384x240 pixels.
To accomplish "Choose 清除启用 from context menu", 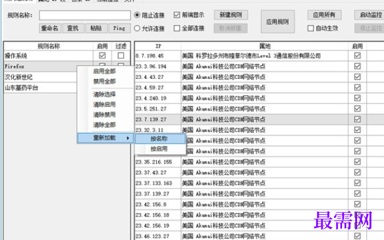I will click(105, 105).
